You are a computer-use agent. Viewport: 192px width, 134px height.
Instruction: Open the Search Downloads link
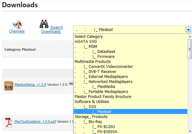coord(52,29)
